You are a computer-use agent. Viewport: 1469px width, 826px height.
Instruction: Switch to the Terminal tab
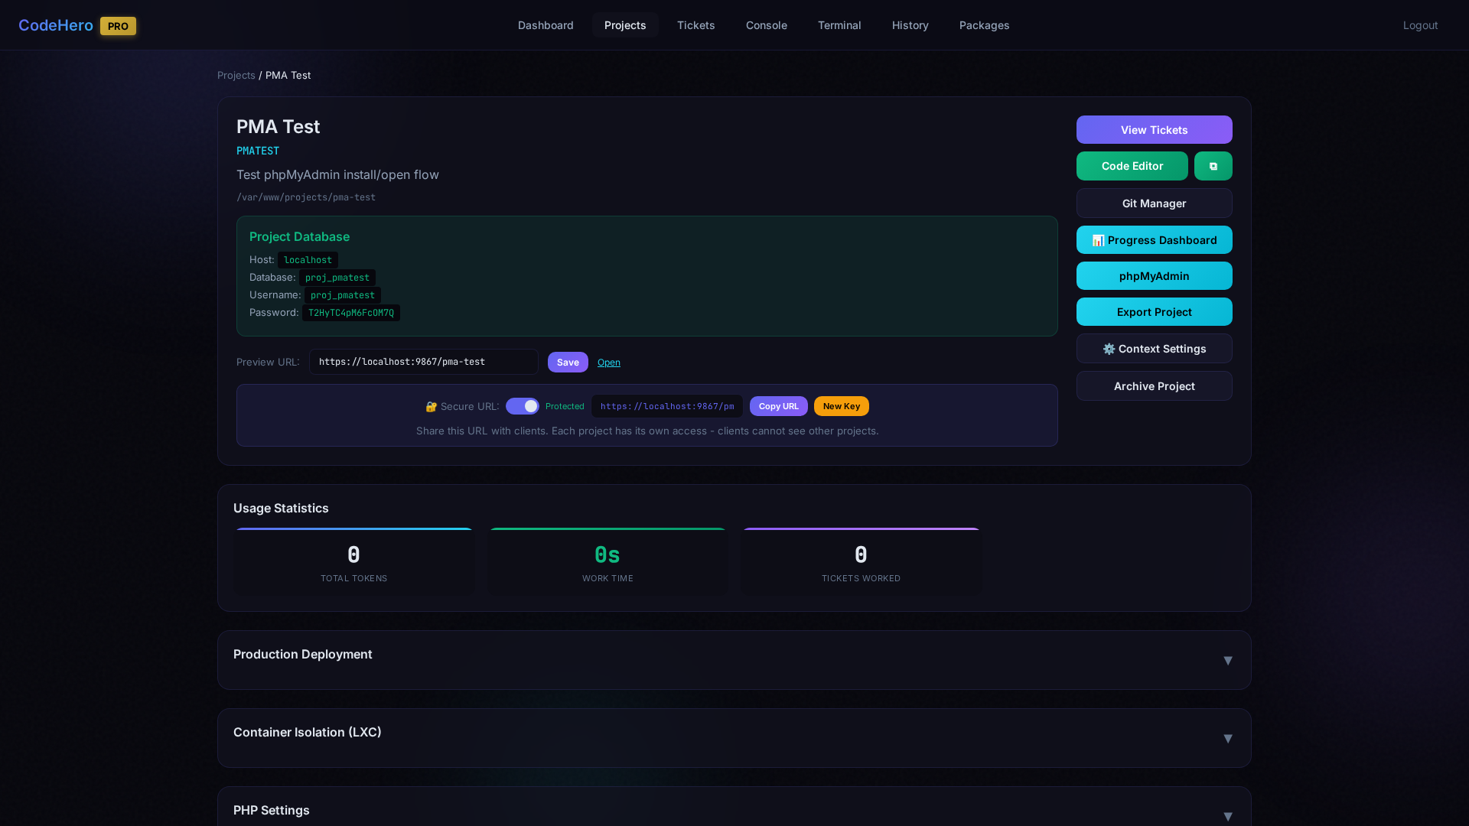coord(839,25)
